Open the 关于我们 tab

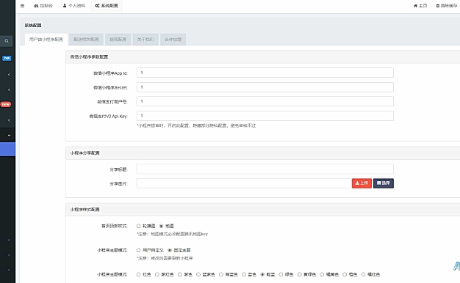click(145, 40)
